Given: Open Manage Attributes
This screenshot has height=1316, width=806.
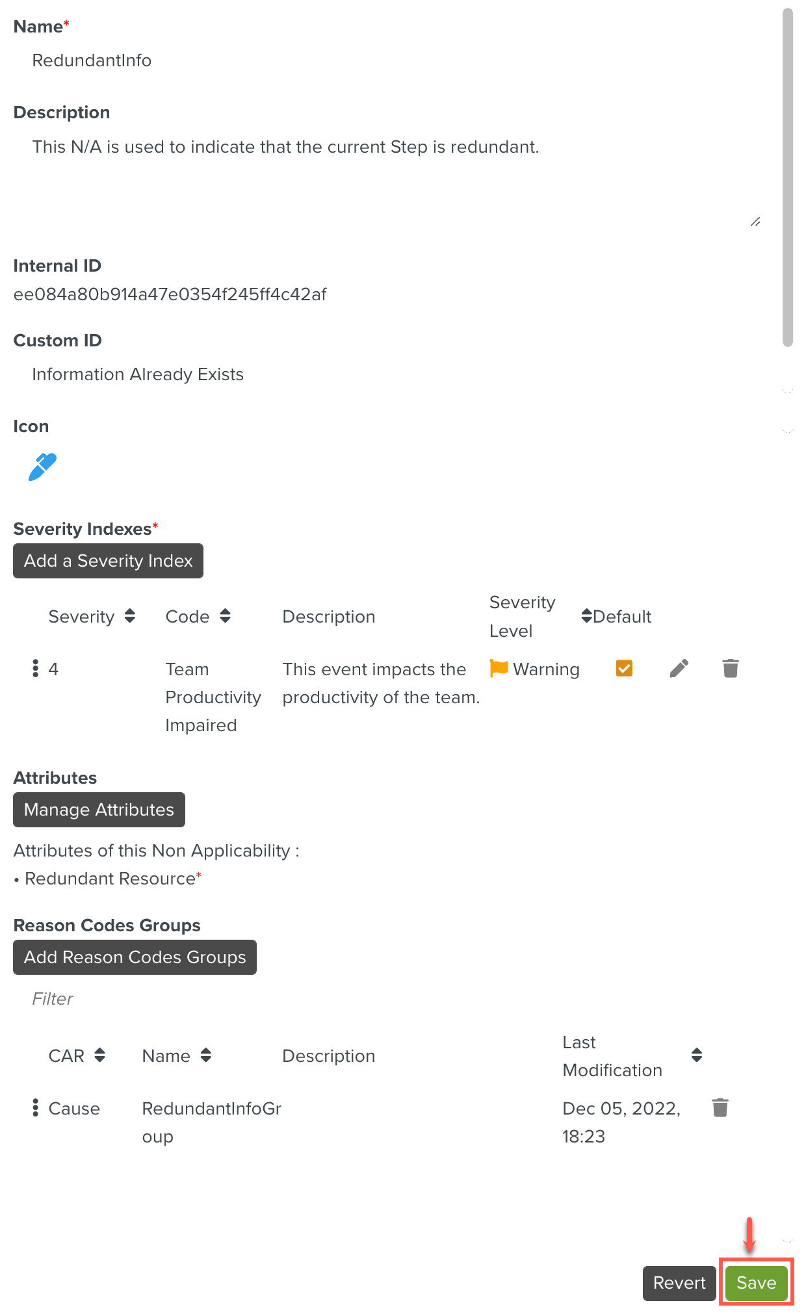Looking at the screenshot, I should [x=99, y=810].
